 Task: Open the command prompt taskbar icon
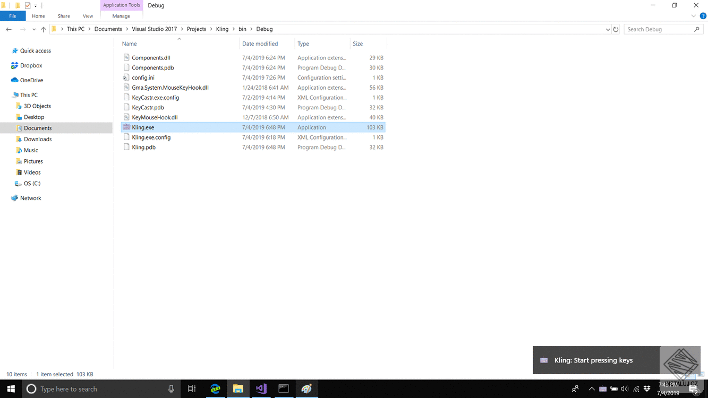284,389
